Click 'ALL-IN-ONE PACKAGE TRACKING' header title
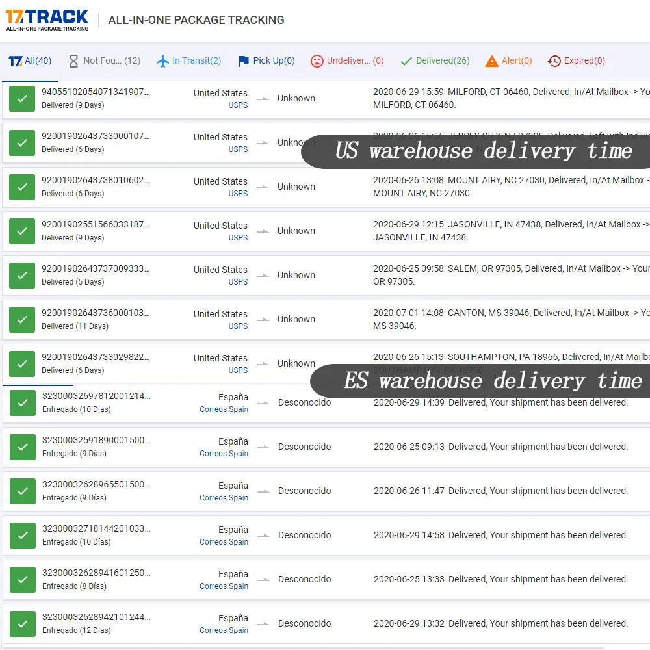This screenshot has height=650, width=650. click(x=196, y=20)
